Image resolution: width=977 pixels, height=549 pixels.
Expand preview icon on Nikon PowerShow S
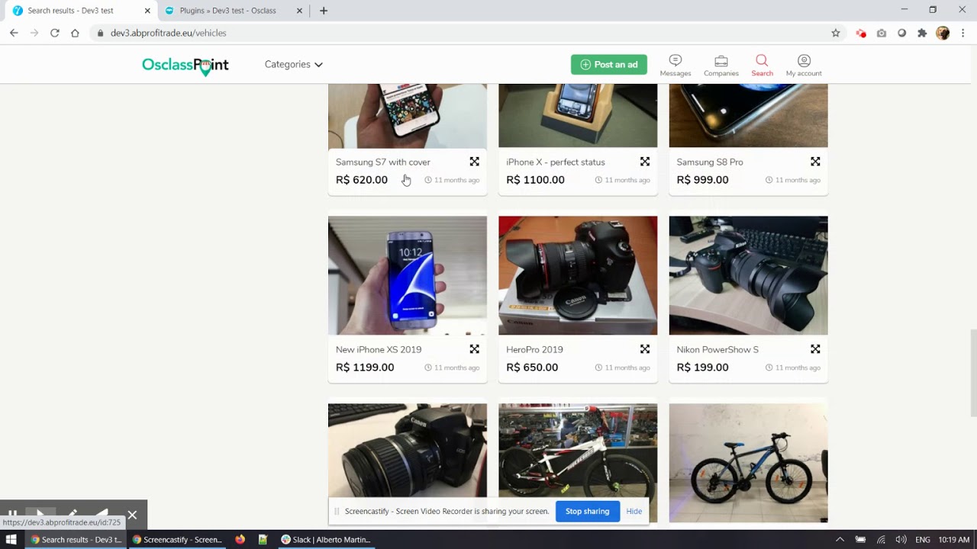click(815, 349)
